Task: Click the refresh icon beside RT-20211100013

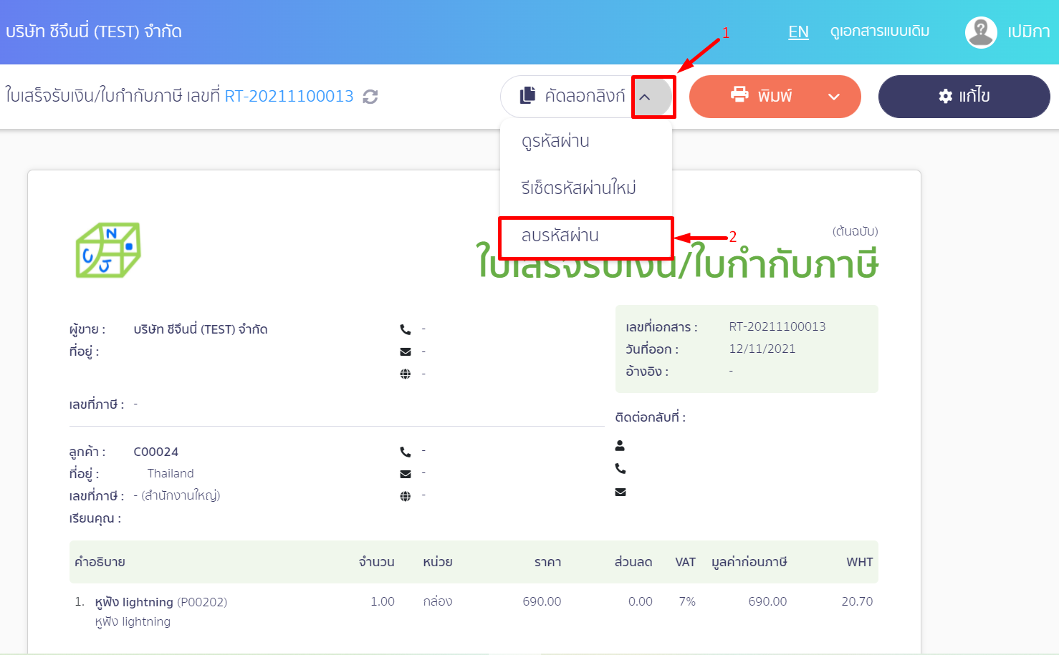Action: coord(370,96)
